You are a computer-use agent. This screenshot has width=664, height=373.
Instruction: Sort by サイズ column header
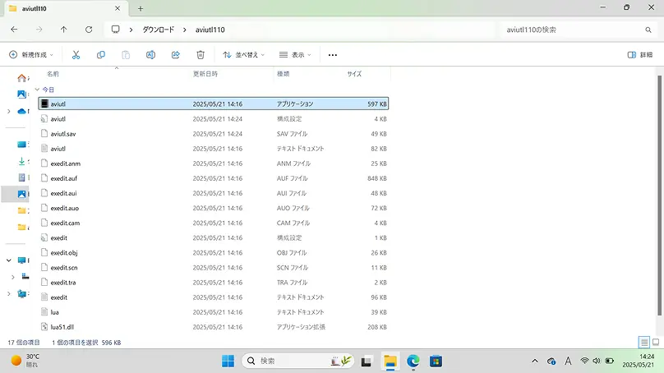coord(354,74)
